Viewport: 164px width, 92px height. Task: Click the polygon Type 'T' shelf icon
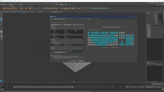(28, 8)
